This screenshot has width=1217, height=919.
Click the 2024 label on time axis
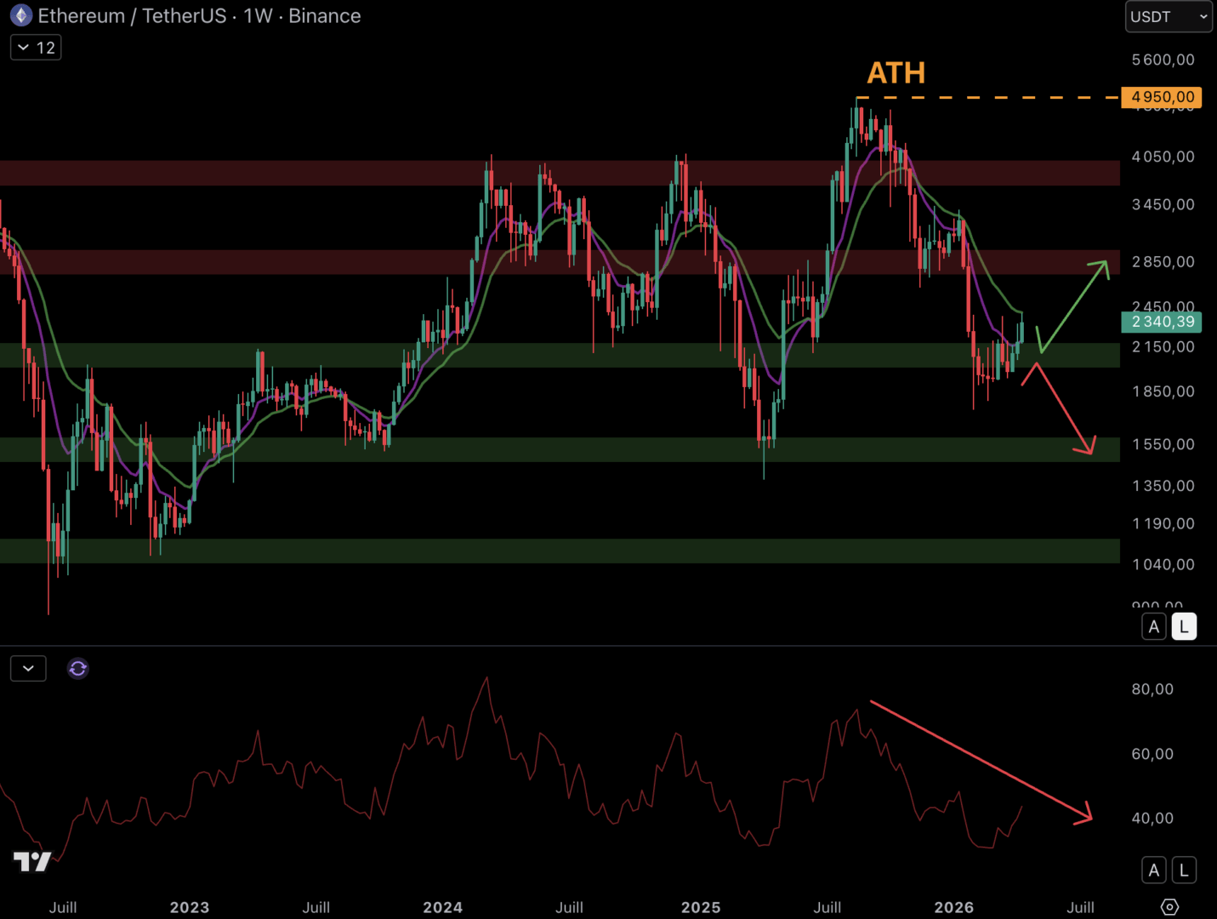click(442, 907)
